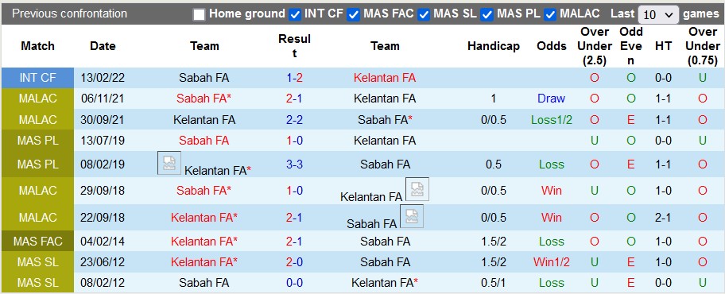Click handicap 0.5/1 on 08/02/12
This screenshot has height=294, width=725.
coord(494,282)
